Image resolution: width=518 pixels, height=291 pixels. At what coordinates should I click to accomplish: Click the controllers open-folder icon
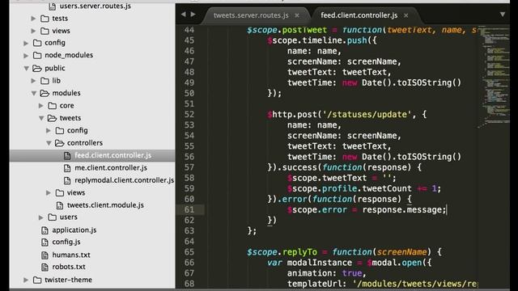(59, 143)
